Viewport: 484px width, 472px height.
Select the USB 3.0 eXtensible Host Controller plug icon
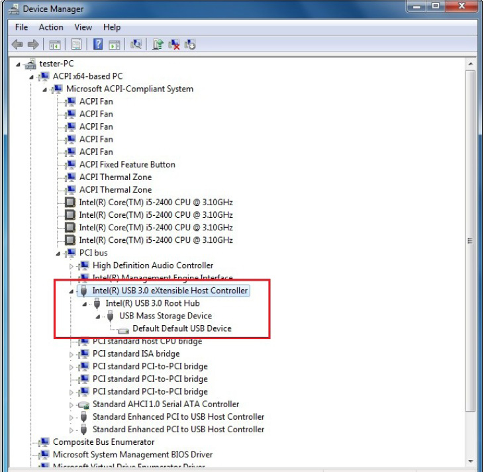[83, 291]
